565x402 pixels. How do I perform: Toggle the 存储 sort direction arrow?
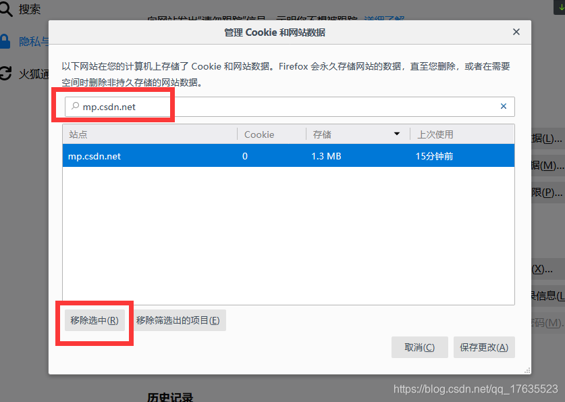tap(397, 134)
